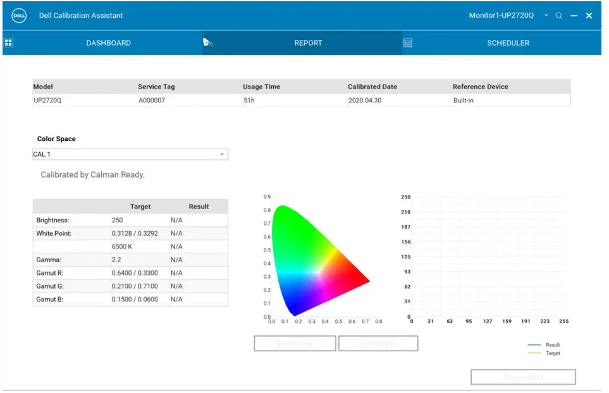Click the Report tab's chart icon
Image resolution: width=609 pixels, height=393 pixels.
[x=207, y=43]
